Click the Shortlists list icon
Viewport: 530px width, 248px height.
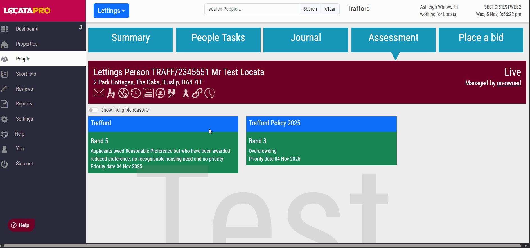4,74
